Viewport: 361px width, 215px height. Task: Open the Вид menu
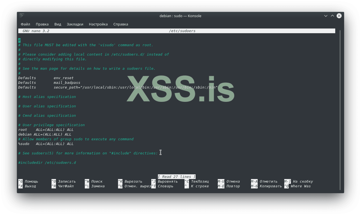pyautogui.click(x=58, y=24)
